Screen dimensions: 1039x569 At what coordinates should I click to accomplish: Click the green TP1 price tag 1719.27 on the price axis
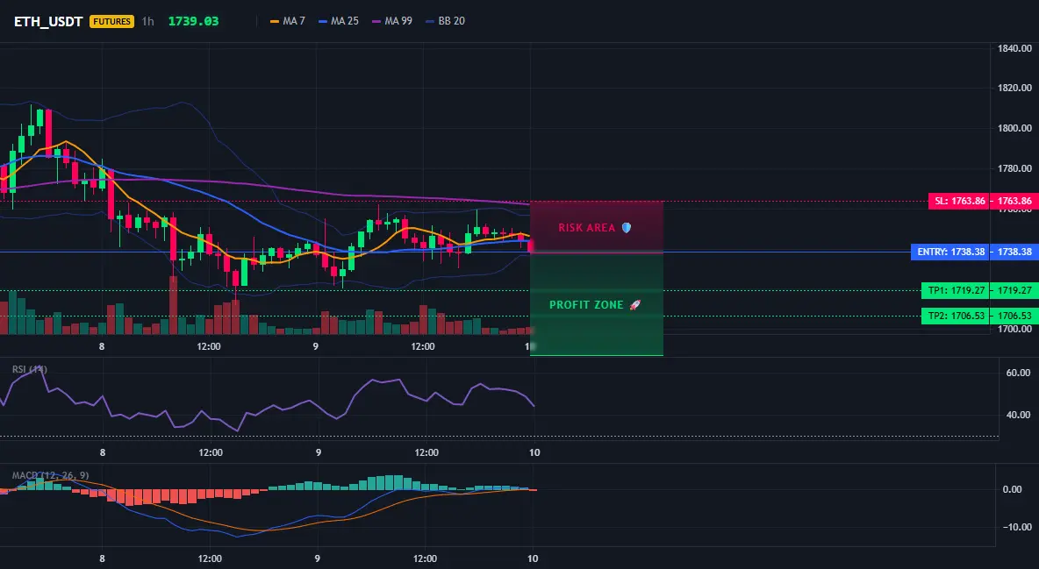[1014, 290]
